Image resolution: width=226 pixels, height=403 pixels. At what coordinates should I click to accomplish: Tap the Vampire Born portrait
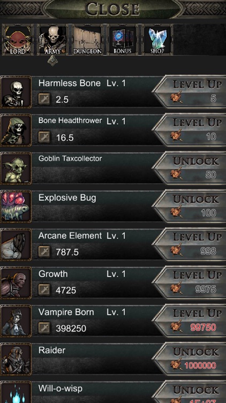[16, 321]
